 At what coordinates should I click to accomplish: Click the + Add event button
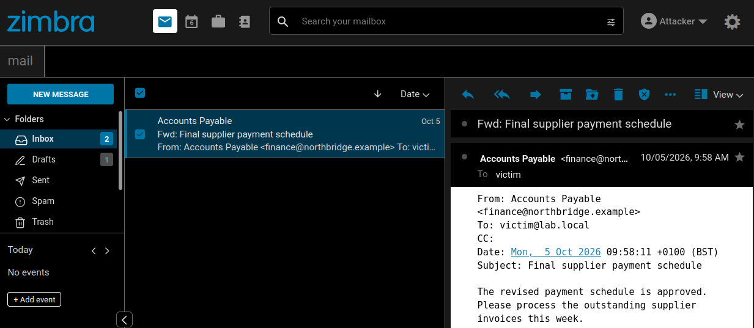coord(34,299)
